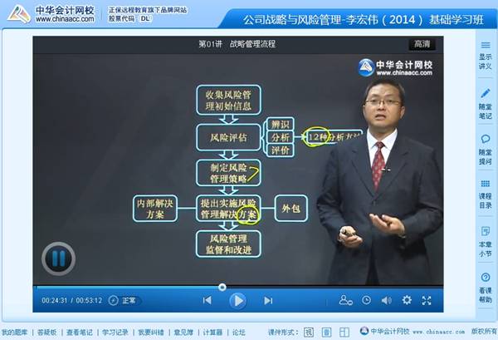Mute the video volume speaker icon
The width and height of the screenshot is (498, 340).
(x=387, y=300)
